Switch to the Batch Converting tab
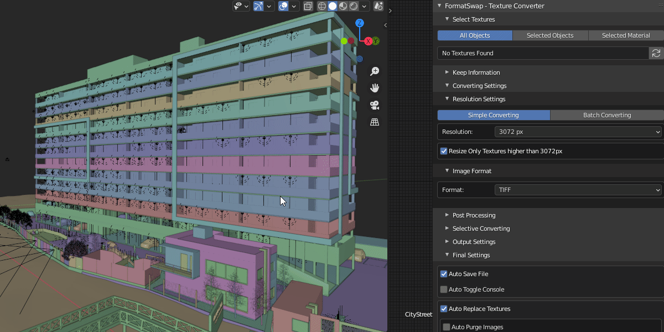This screenshot has width=664, height=332. point(607,115)
